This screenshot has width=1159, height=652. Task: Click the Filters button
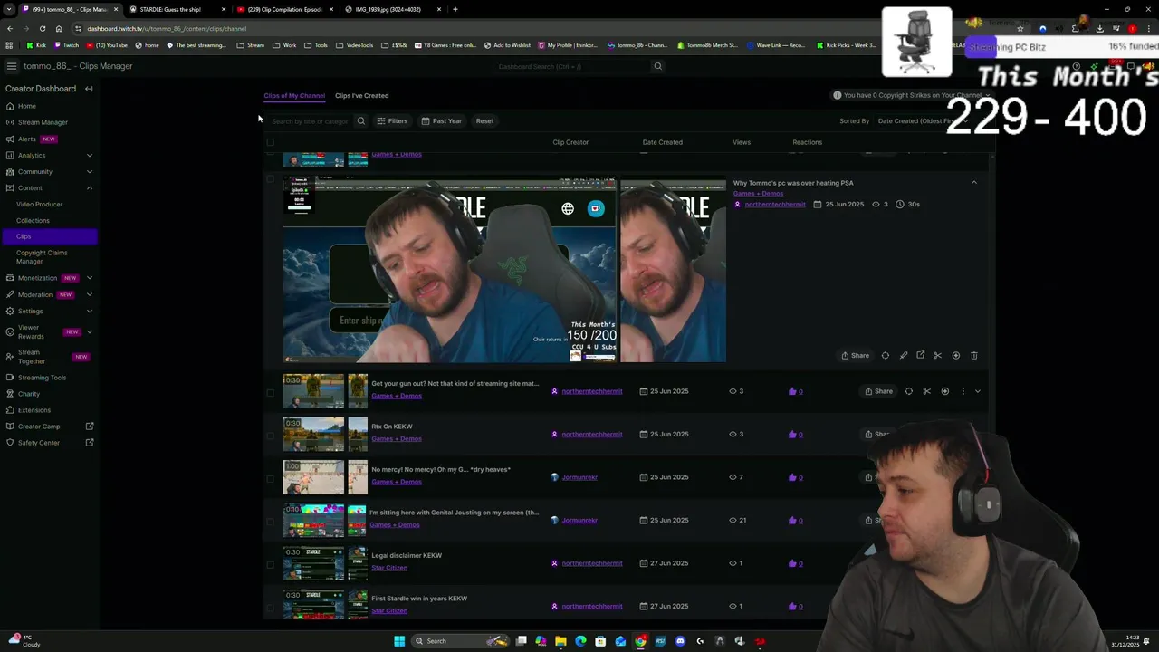[x=392, y=120]
